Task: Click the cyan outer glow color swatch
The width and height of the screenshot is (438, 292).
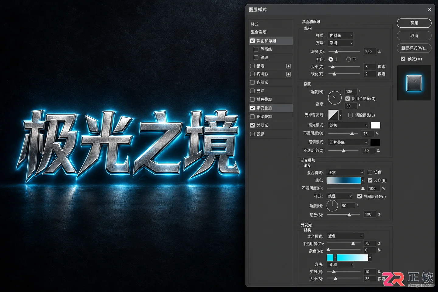Action: click(x=330, y=258)
